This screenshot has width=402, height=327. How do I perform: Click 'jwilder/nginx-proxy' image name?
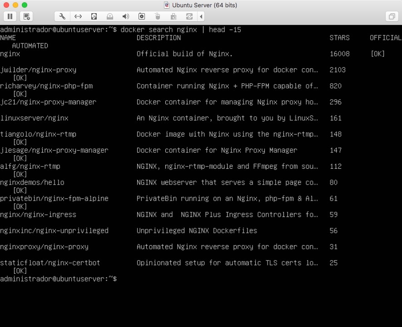coord(38,70)
